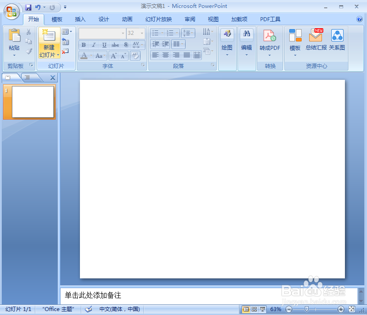Center align the text
Viewport: 367px width, 315px height.
click(x=166, y=55)
